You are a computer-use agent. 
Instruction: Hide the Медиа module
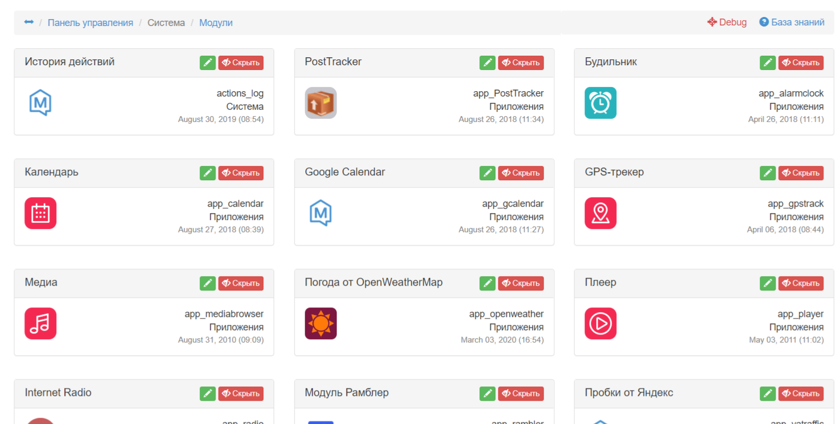click(241, 283)
